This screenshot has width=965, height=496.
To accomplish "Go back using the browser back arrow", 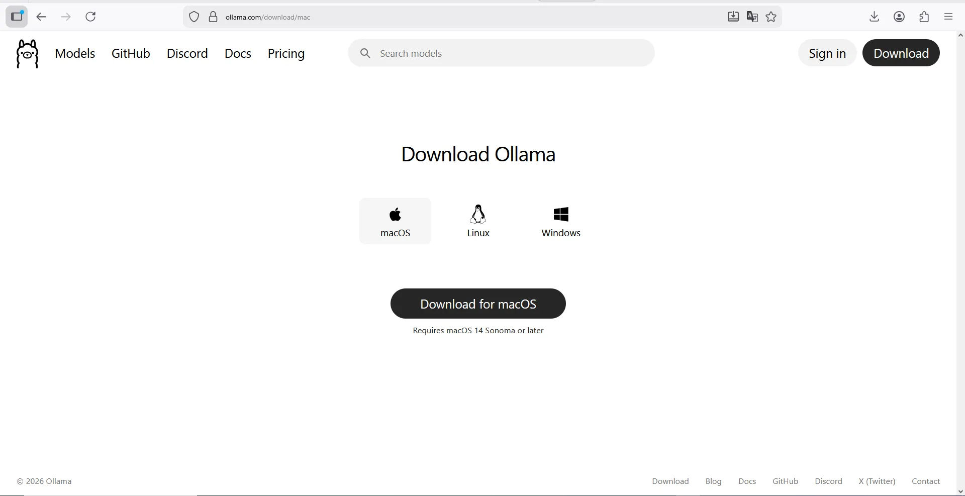I will pos(41,17).
